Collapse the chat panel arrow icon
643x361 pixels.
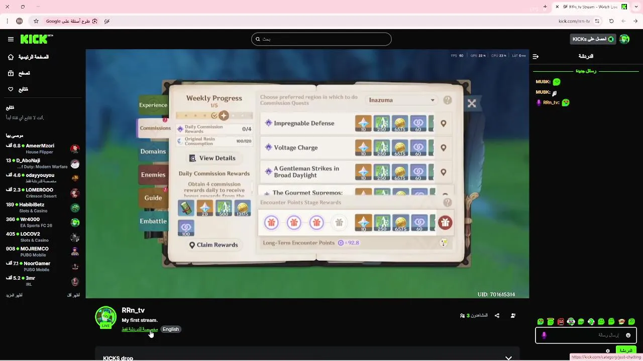(x=535, y=56)
